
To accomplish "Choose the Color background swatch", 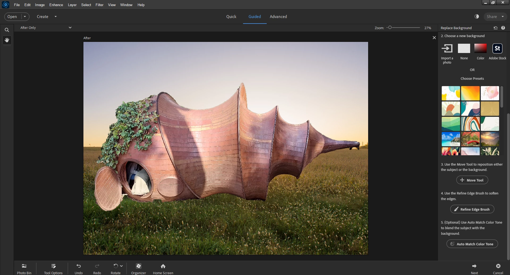I will point(480,49).
